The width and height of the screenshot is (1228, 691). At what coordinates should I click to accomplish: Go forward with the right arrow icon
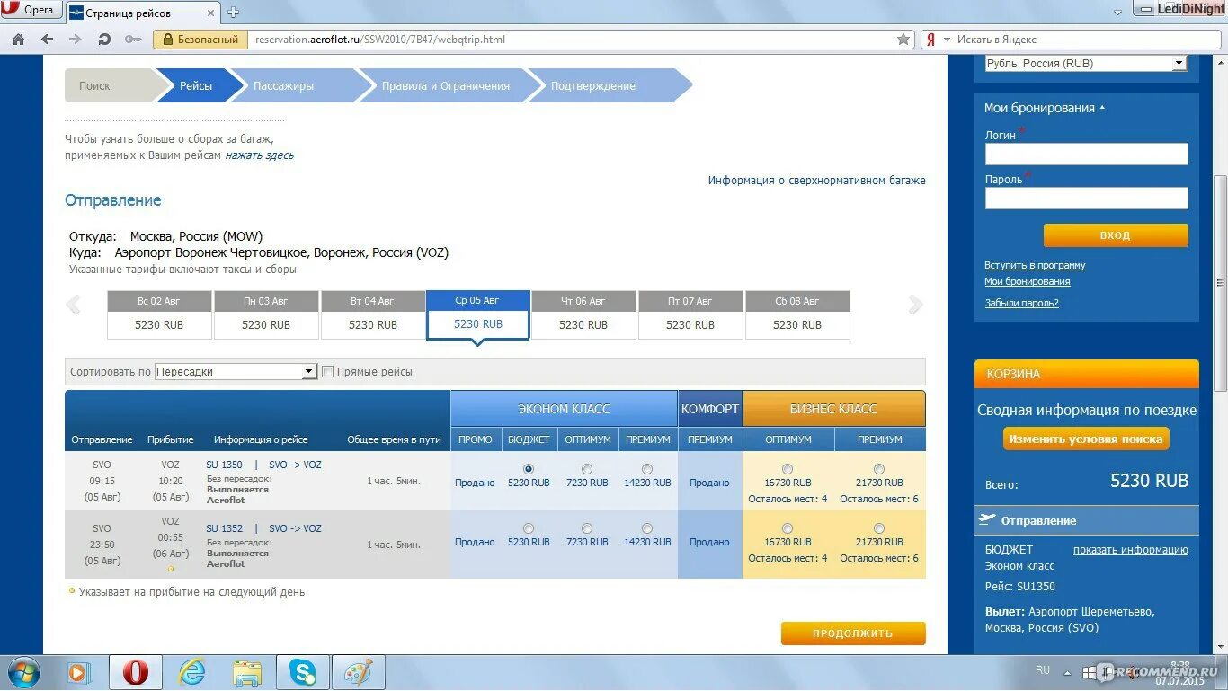click(75, 40)
